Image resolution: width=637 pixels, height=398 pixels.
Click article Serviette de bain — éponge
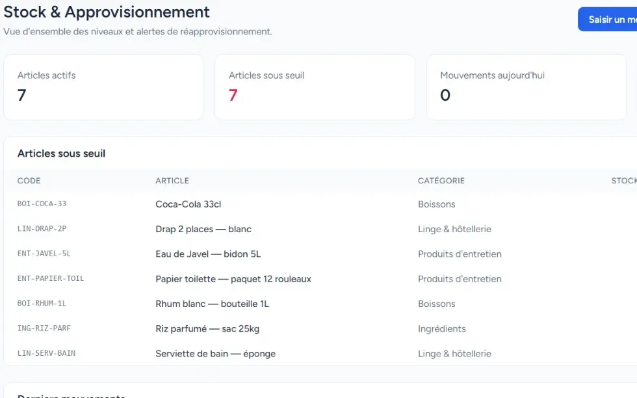(x=215, y=354)
